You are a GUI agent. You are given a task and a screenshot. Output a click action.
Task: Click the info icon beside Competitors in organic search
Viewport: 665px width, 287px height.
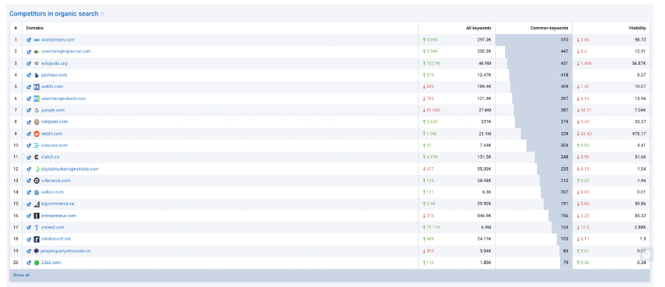103,14
